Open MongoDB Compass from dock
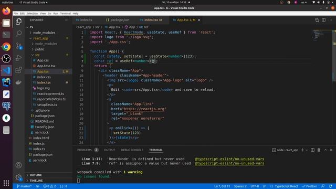The image size is (336, 189). coord(6,118)
